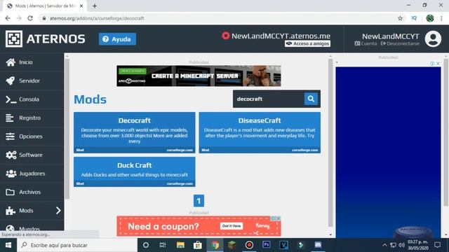Click the red server offline status icon
449x252 pixels.
[226, 36]
